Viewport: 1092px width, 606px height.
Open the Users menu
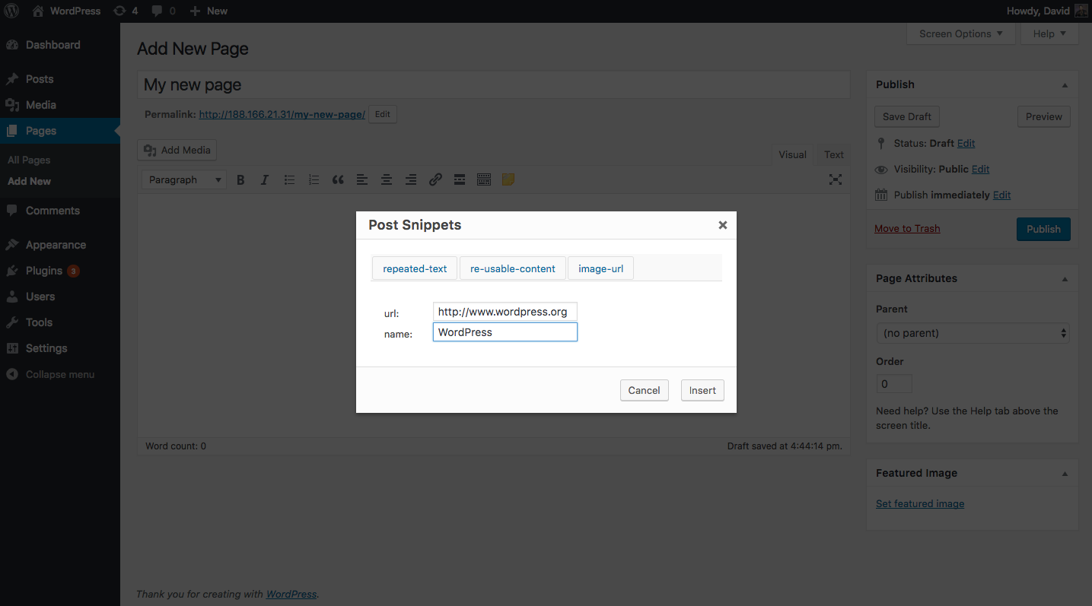[59, 297]
